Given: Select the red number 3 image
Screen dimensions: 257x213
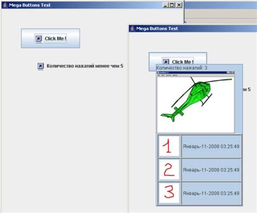Looking at the screenshot, I should [169, 193].
